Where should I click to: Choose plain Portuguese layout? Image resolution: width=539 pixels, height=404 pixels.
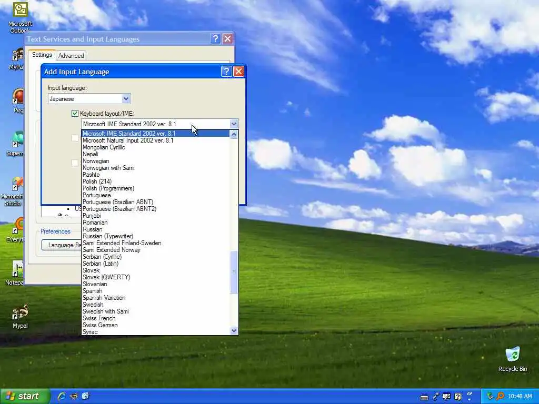(156, 195)
